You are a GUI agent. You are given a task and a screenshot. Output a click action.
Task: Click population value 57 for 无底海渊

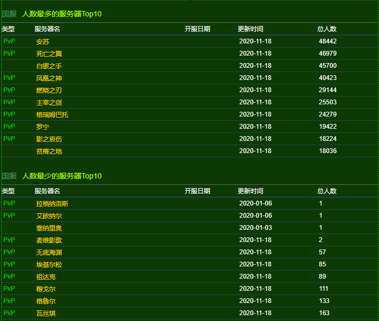click(322, 252)
